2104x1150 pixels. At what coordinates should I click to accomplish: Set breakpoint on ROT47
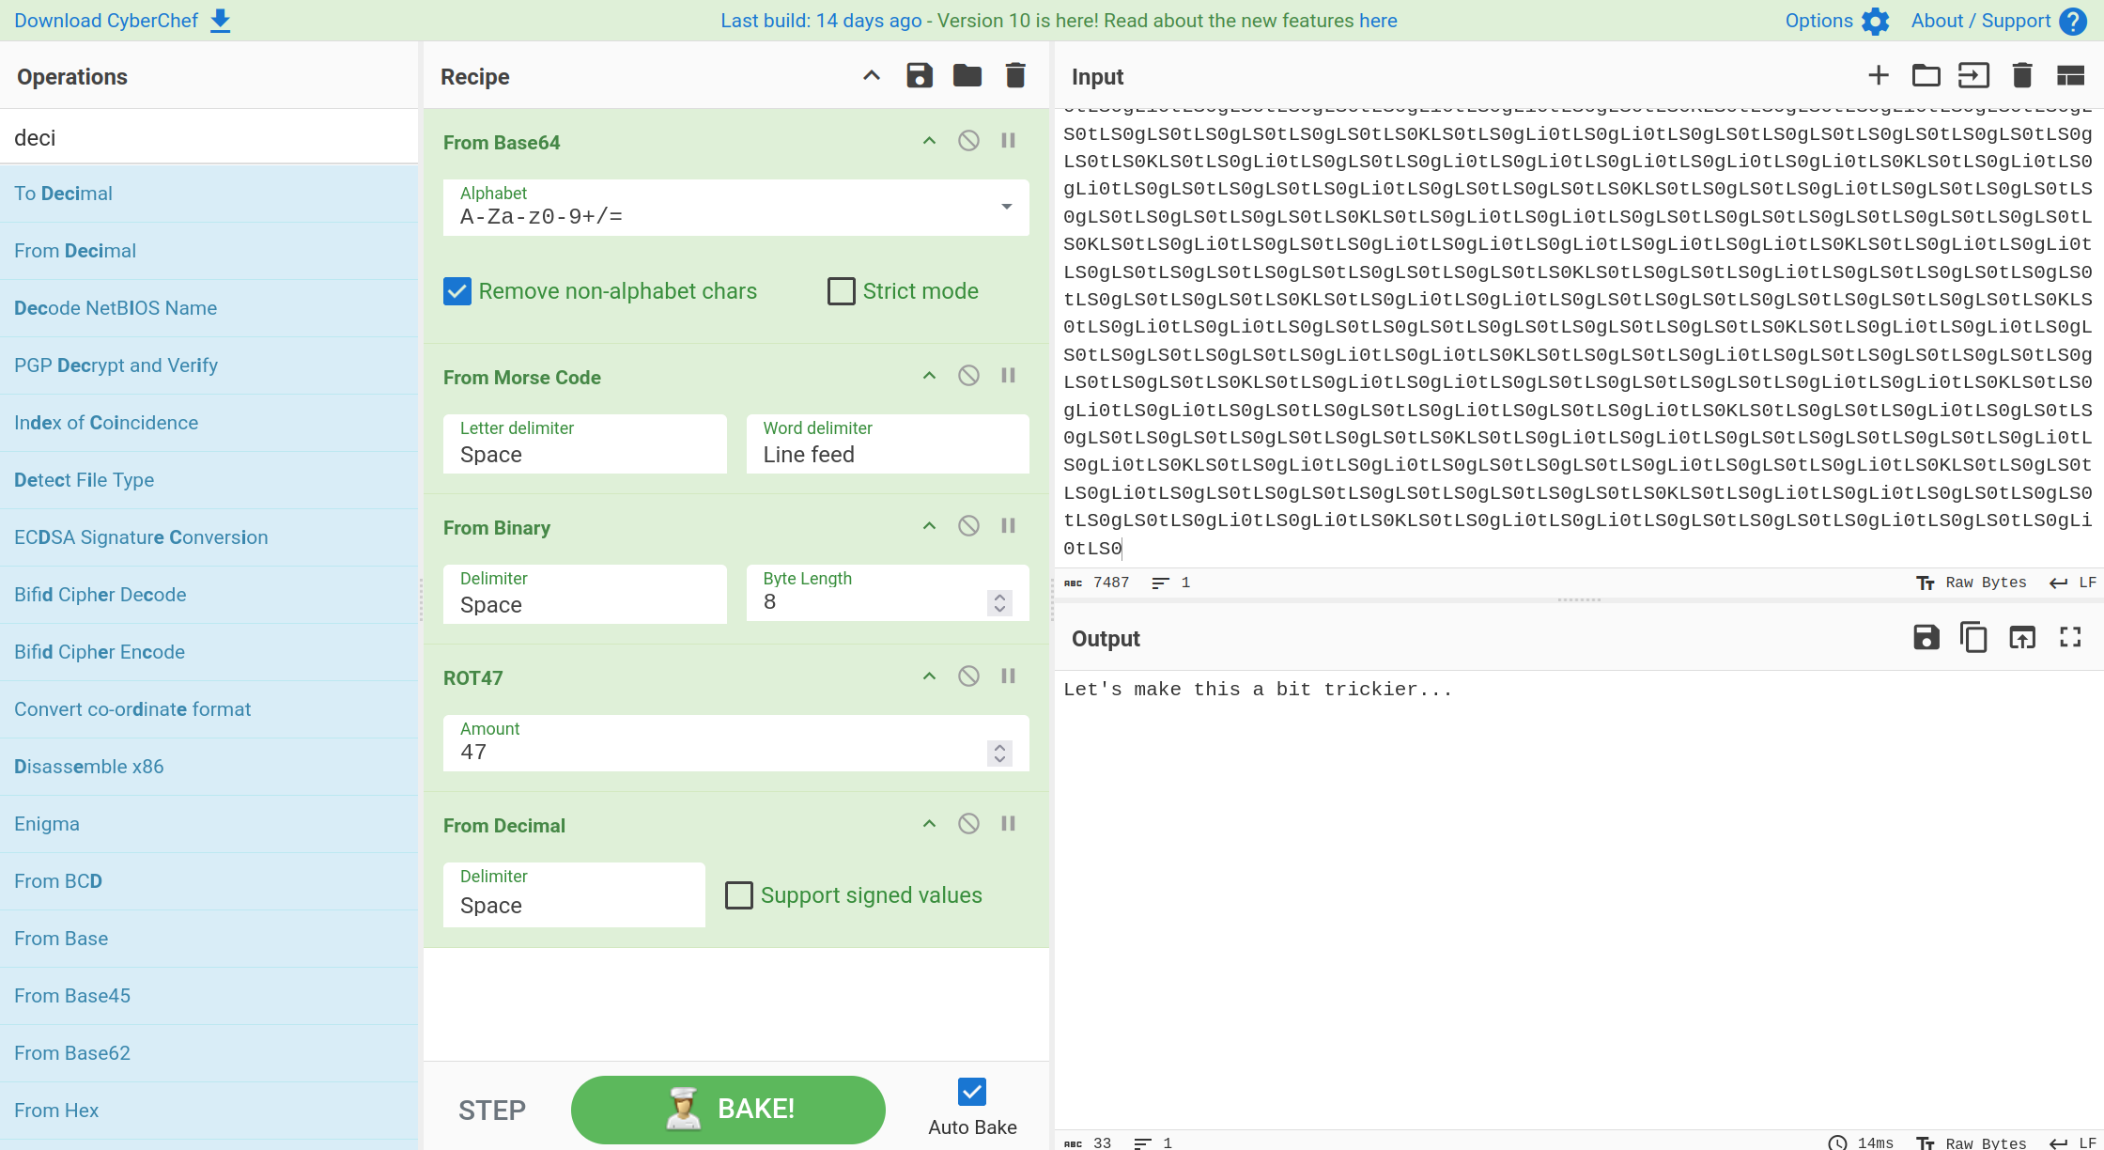[1008, 676]
